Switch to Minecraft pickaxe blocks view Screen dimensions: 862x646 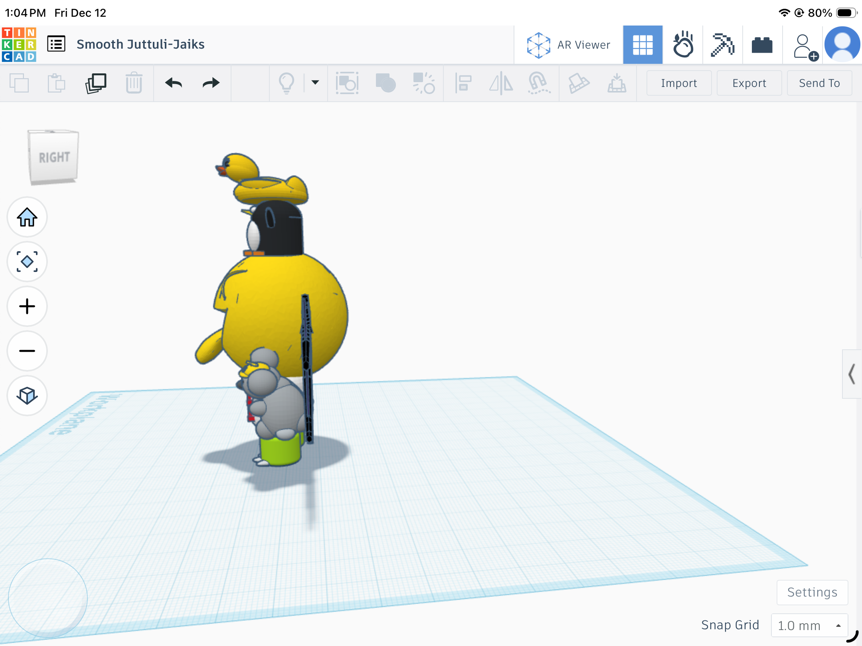(x=722, y=45)
